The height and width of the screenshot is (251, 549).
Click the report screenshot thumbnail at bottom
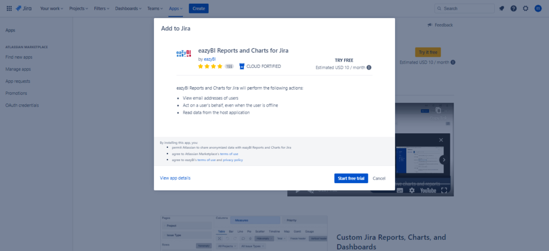[244, 233]
